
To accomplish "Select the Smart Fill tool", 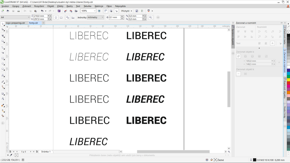I will [3, 116].
